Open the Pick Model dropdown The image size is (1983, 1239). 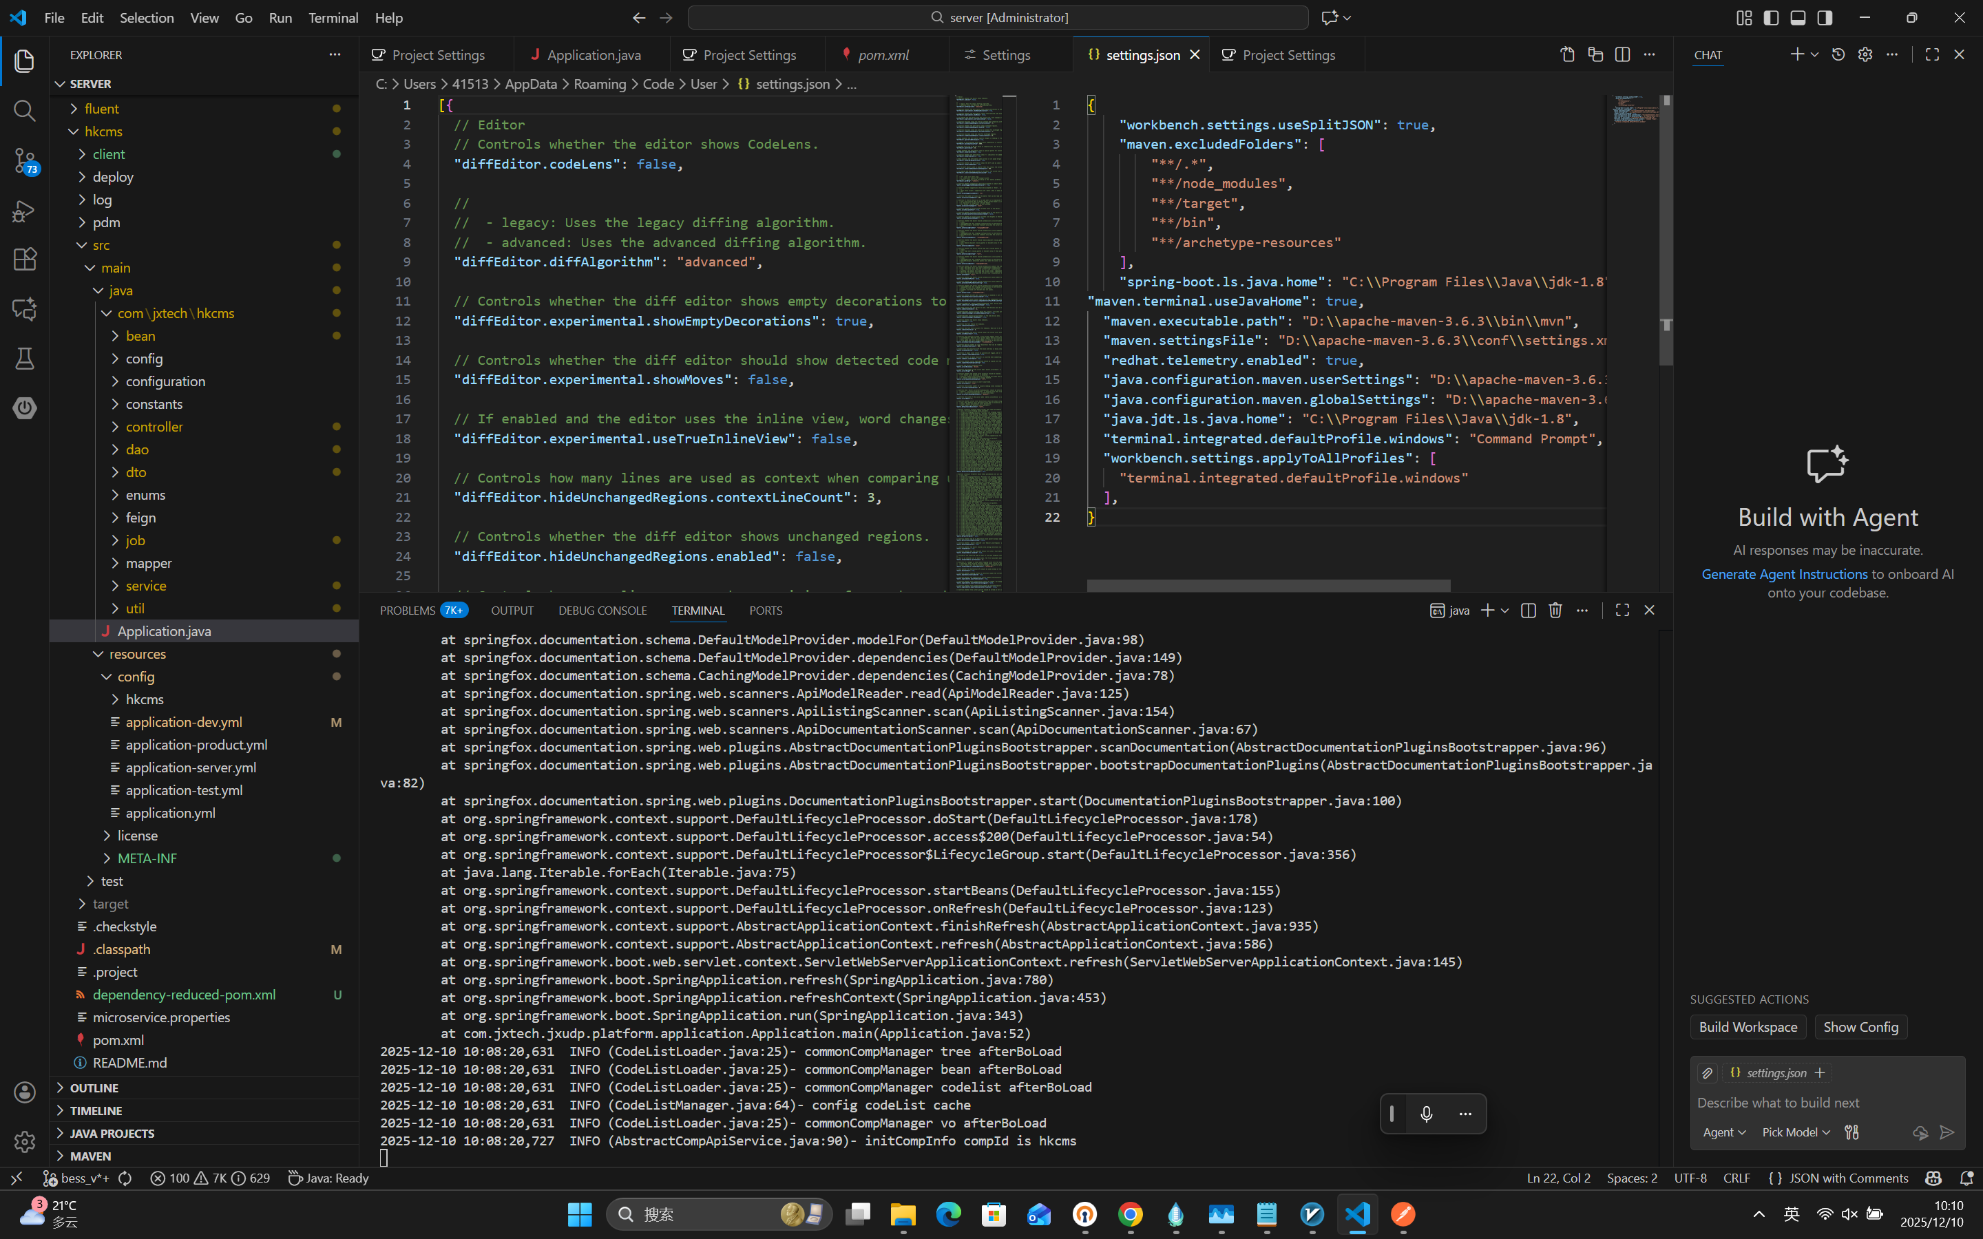pyautogui.click(x=1795, y=1132)
